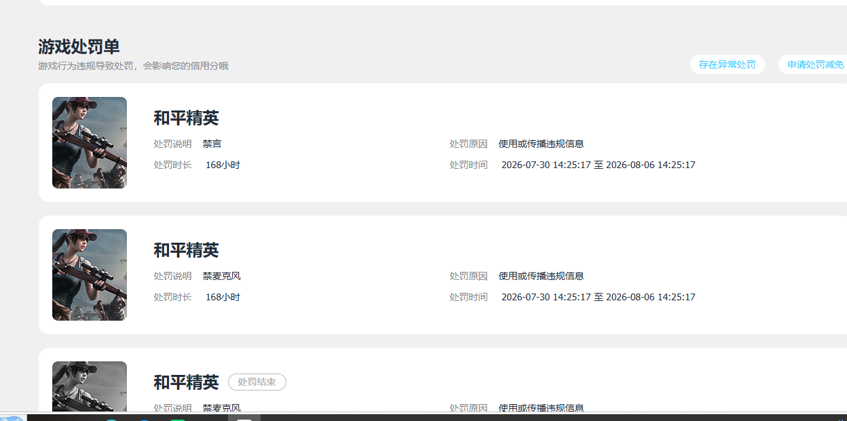Click the 存在异常处罚 button
Screen dimensions: 847x421
pos(727,64)
